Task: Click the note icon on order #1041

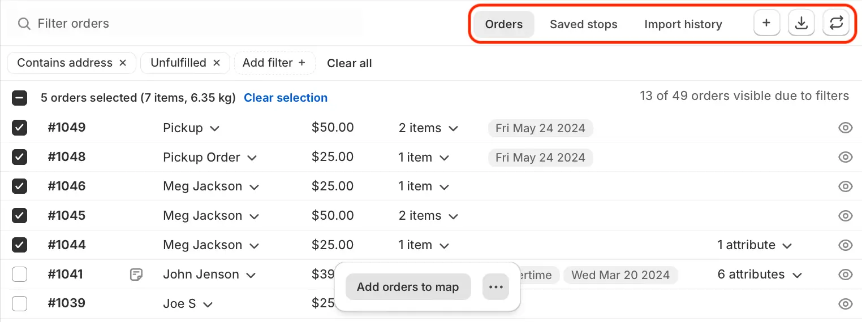Action: pyautogui.click(x=136, y=275)
